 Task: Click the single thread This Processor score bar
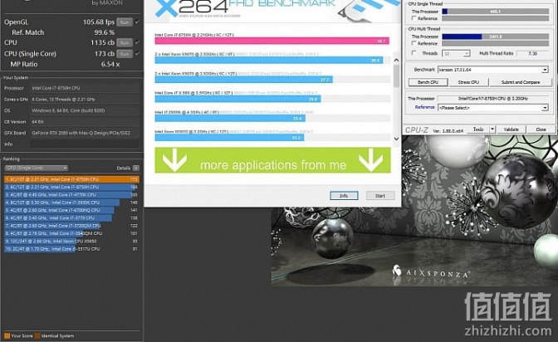point(496,12)
